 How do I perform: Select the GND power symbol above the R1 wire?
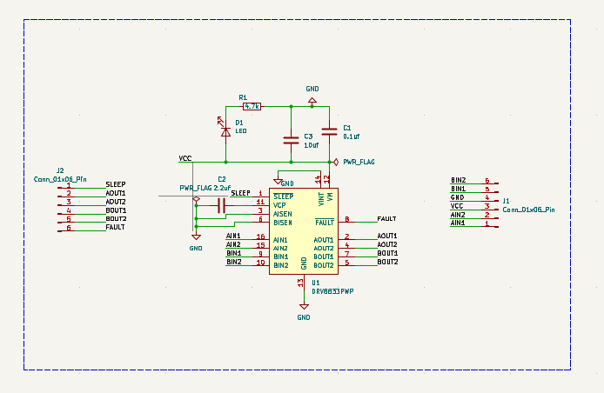[312, 102]
